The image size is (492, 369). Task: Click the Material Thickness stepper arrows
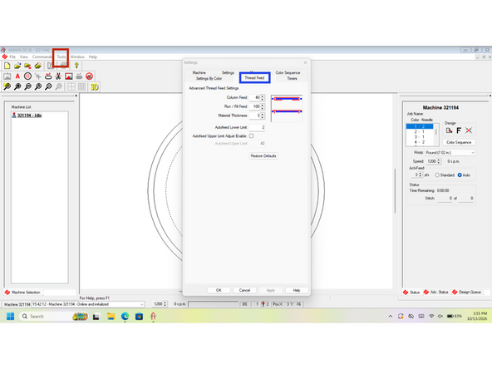point(263,116)
